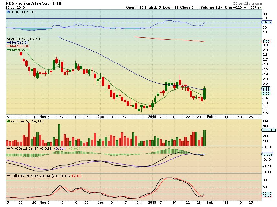Click the 3184121 volume tag on right axis
The height and width of the screenshot is (207, 277).
pos(269,130)
